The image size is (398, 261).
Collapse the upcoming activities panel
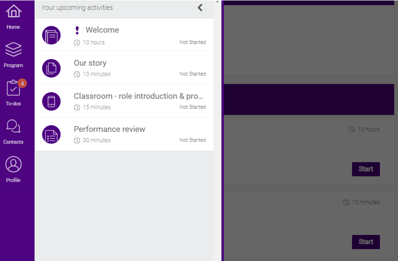(x=200, y=8)
